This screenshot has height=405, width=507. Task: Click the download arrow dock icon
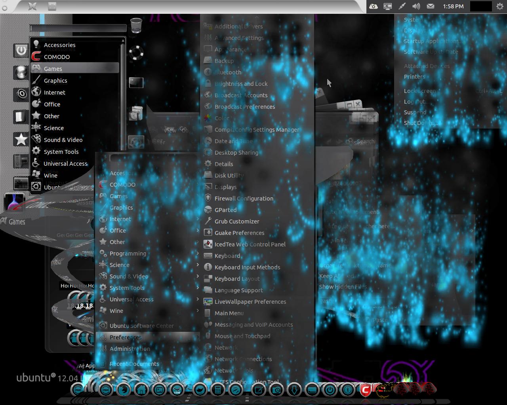pos(294,390)
